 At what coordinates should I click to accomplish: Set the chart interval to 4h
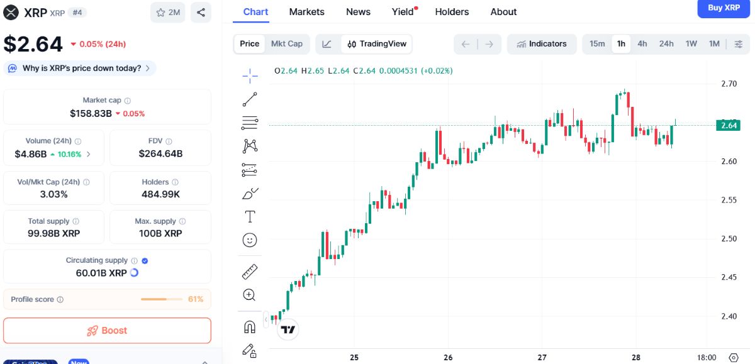coord(642,44)
